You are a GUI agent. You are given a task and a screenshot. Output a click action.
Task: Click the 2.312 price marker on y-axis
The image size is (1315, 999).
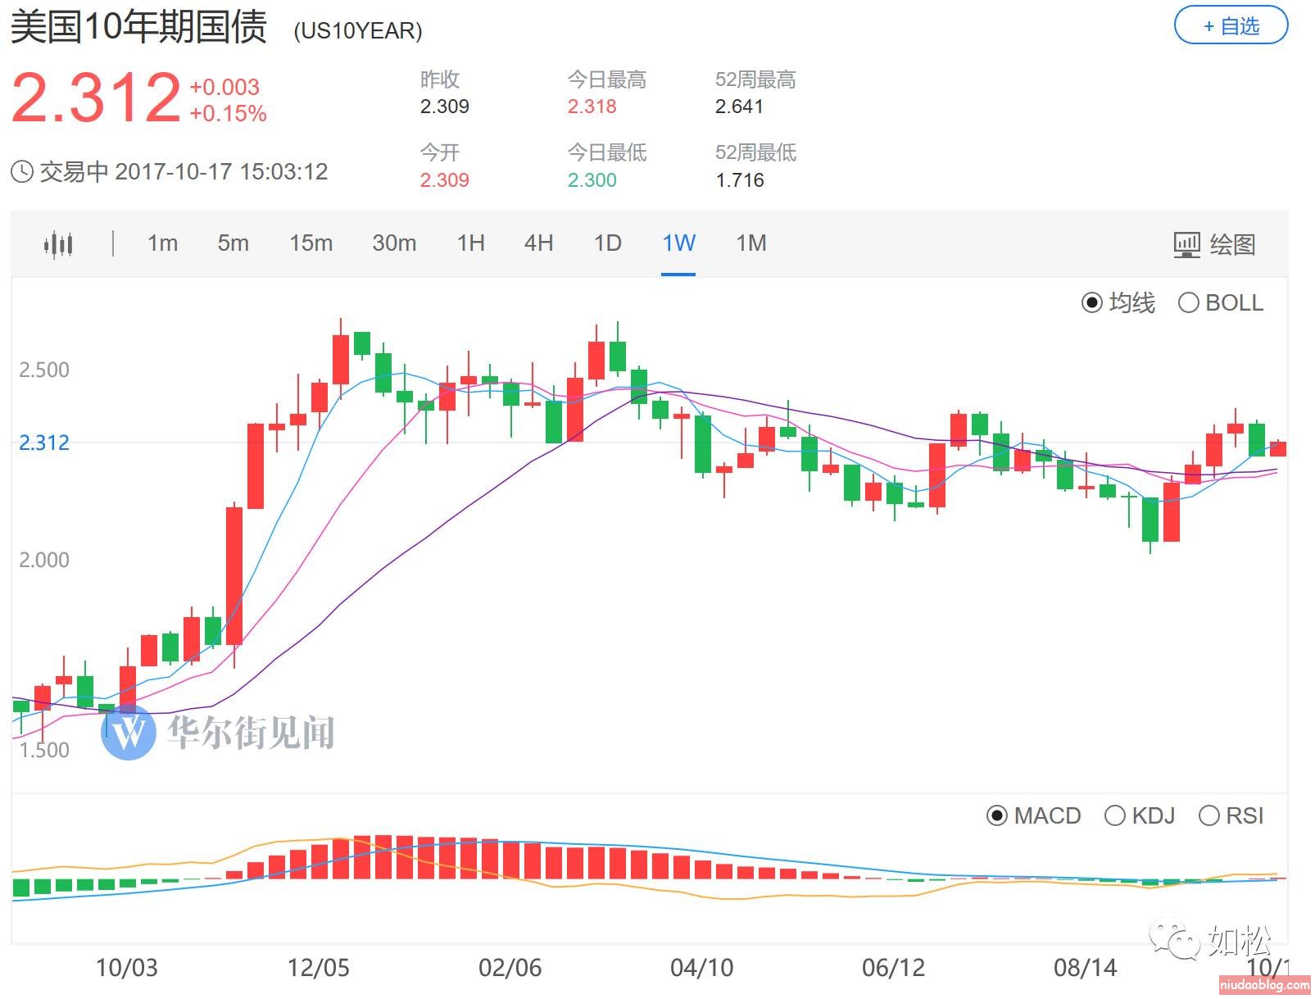coord(44,443)
